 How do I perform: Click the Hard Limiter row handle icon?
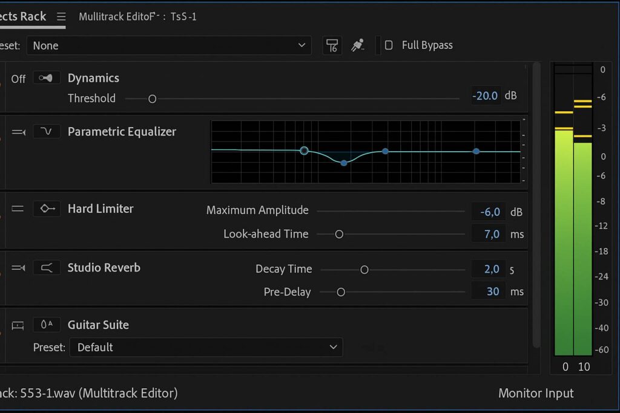click(18, 209)
